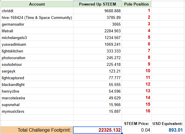This screenshot has width=185, height=134.
Task: Click pole position 4 cell
Action: pos(136,31)
